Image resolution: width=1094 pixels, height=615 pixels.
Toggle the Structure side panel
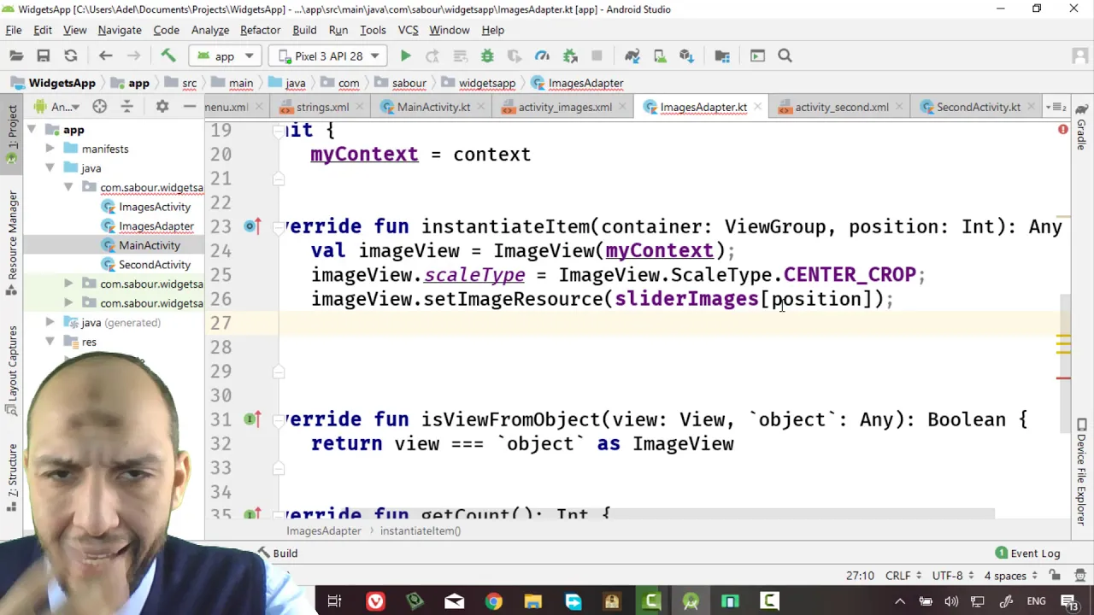12,478
